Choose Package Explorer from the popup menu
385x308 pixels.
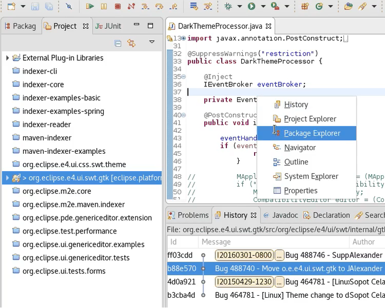(x=307, y=133)
